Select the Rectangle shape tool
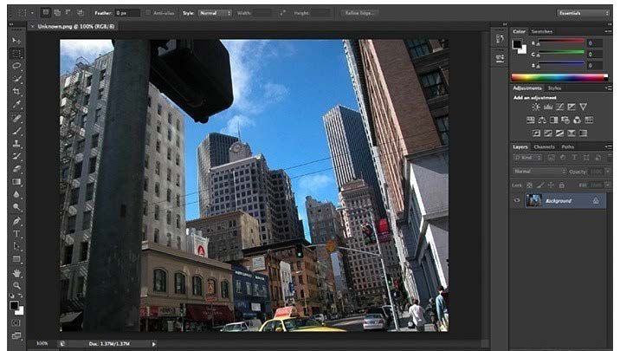This screenshot has height=351, width=620. (x=16, y=259)
